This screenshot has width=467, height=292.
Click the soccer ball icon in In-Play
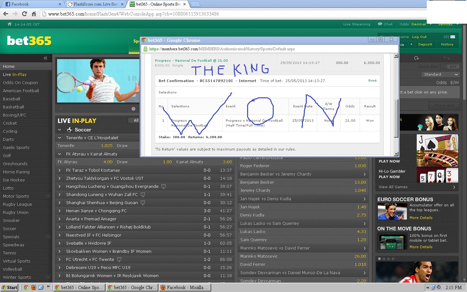69,129
